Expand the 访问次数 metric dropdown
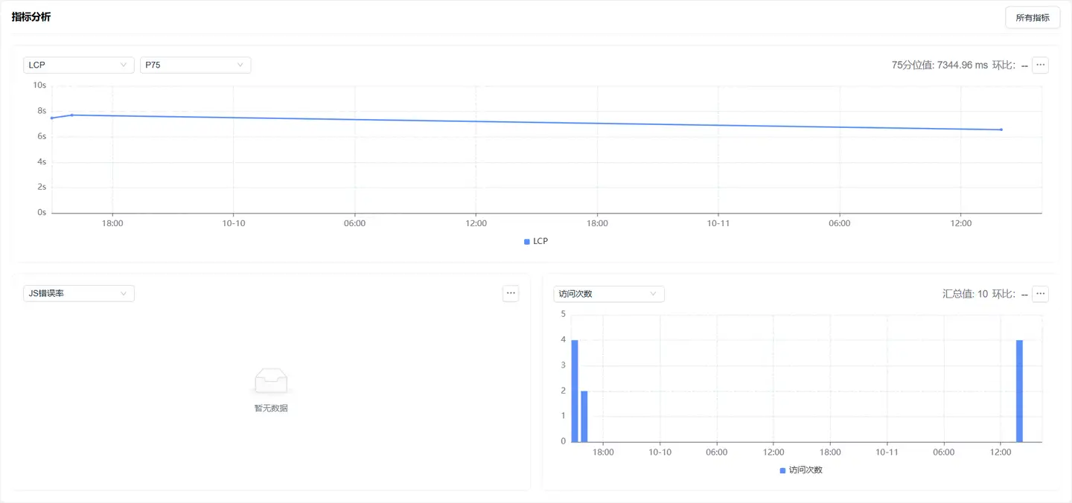The image size is (1072, 503). point(608,294)
